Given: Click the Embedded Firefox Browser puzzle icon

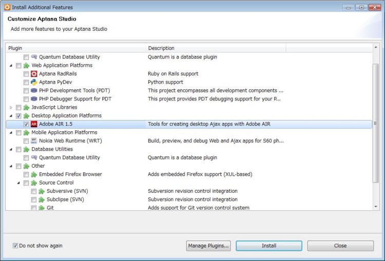Looking at the screenshot, I should click(34, 174).
